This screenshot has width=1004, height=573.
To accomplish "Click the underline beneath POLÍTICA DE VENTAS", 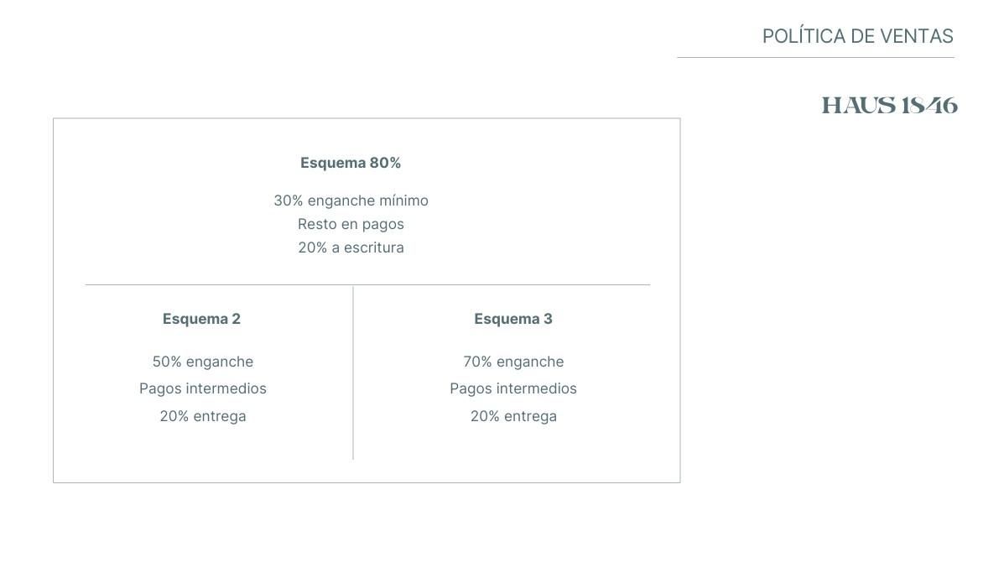I will [816, 58].
